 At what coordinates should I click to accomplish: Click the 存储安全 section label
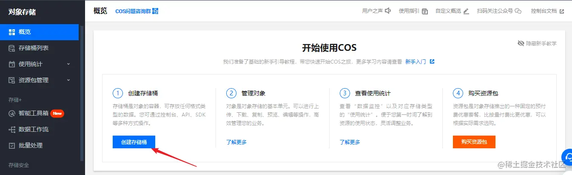click(x=19, y=165)
